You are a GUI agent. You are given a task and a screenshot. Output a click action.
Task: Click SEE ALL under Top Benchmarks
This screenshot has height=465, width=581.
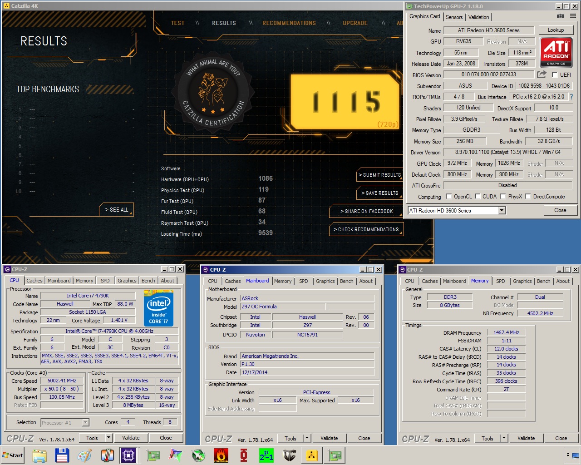pos(117,209)
